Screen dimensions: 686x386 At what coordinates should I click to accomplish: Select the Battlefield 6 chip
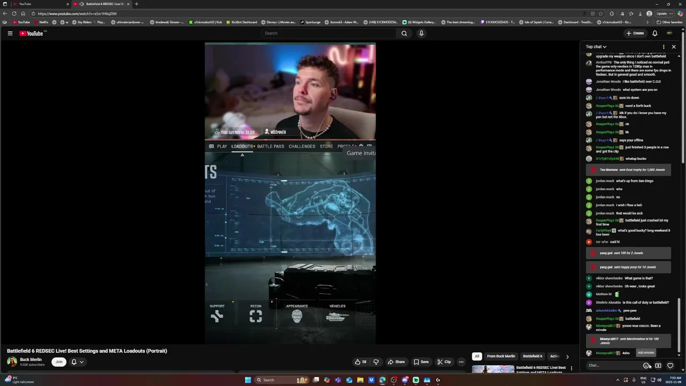point(532,356)
